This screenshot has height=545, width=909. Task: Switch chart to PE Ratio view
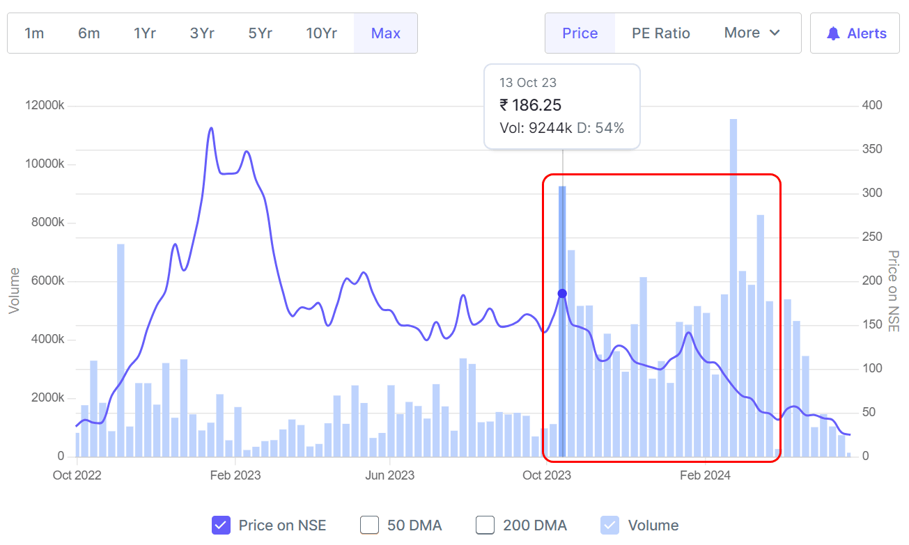[660, 33]
